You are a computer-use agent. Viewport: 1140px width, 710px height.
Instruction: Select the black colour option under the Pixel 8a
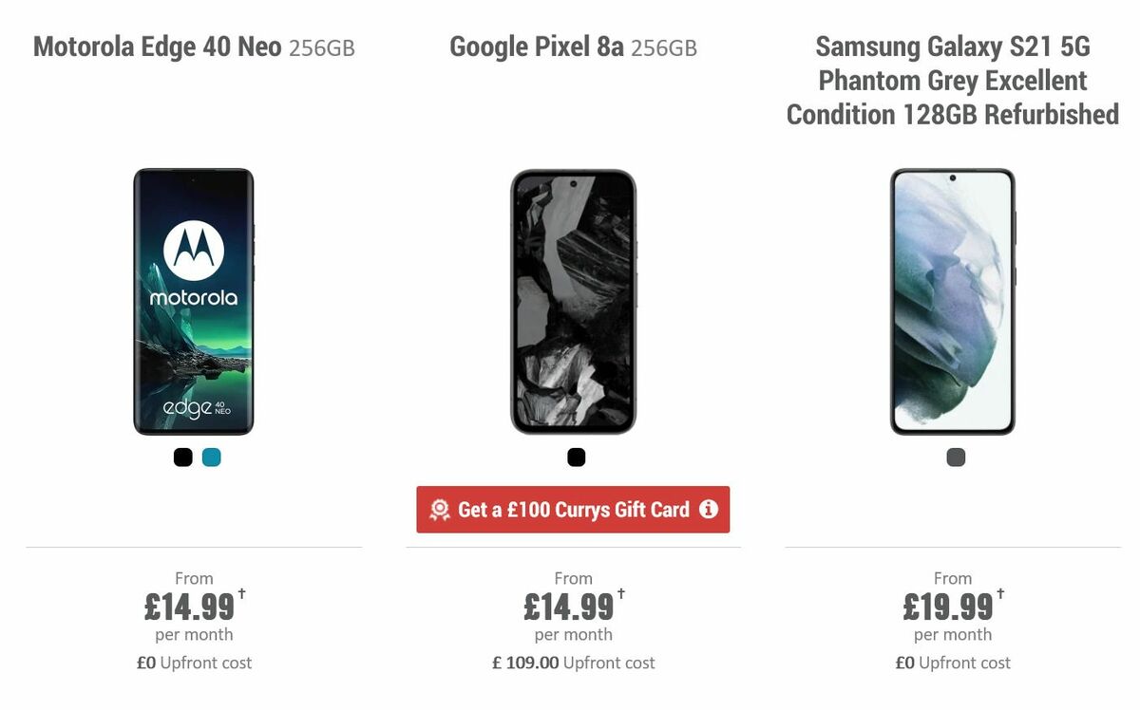pos(576,457)
